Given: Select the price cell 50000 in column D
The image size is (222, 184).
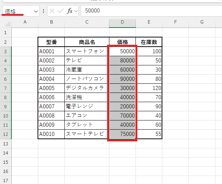Looking at the screenshot, I should click(122, 51).
